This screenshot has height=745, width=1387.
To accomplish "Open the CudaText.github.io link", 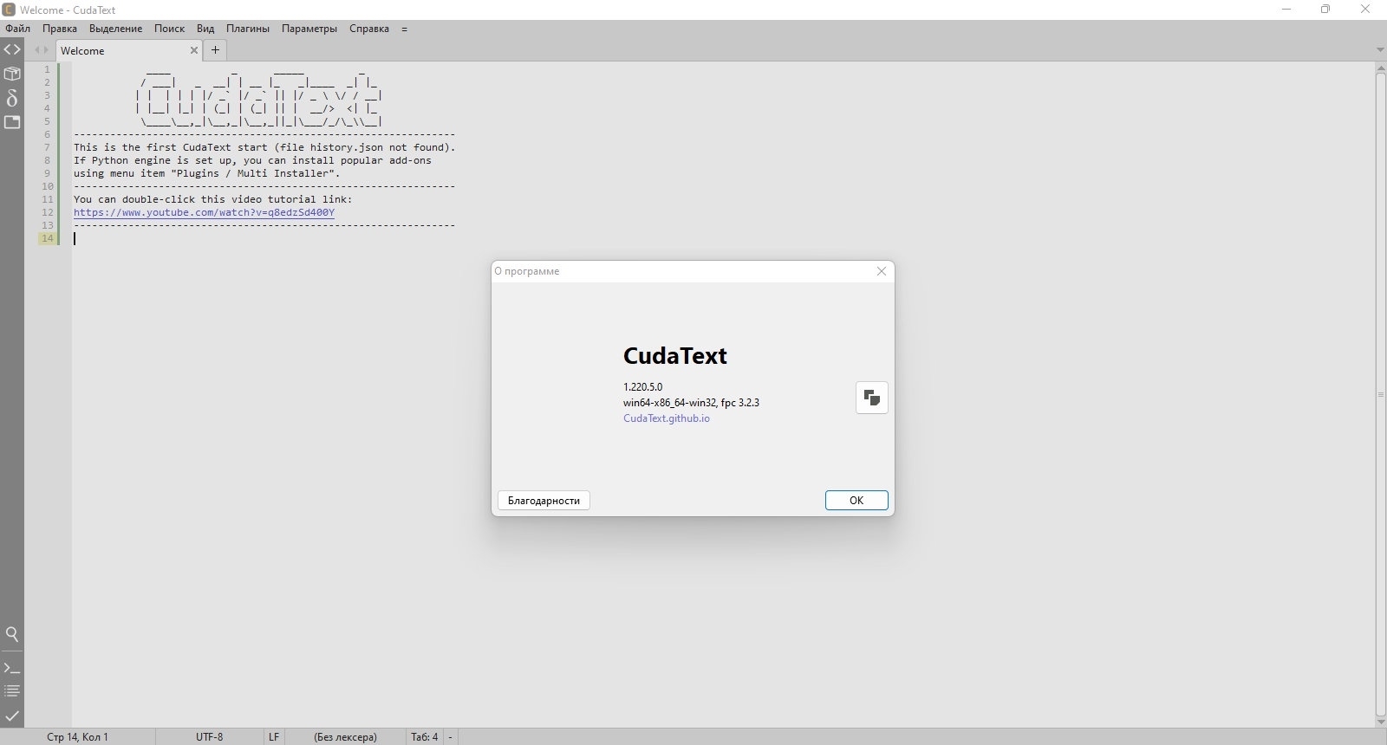I will (667, 418).
